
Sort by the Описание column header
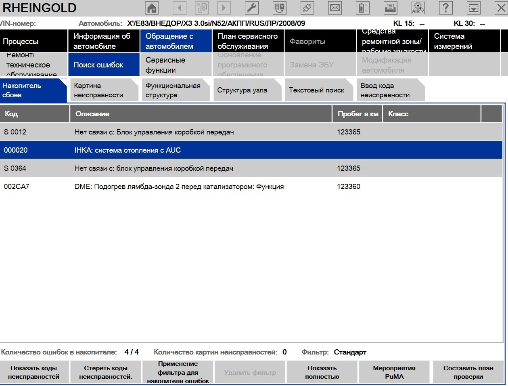click(x=201, y=114)
